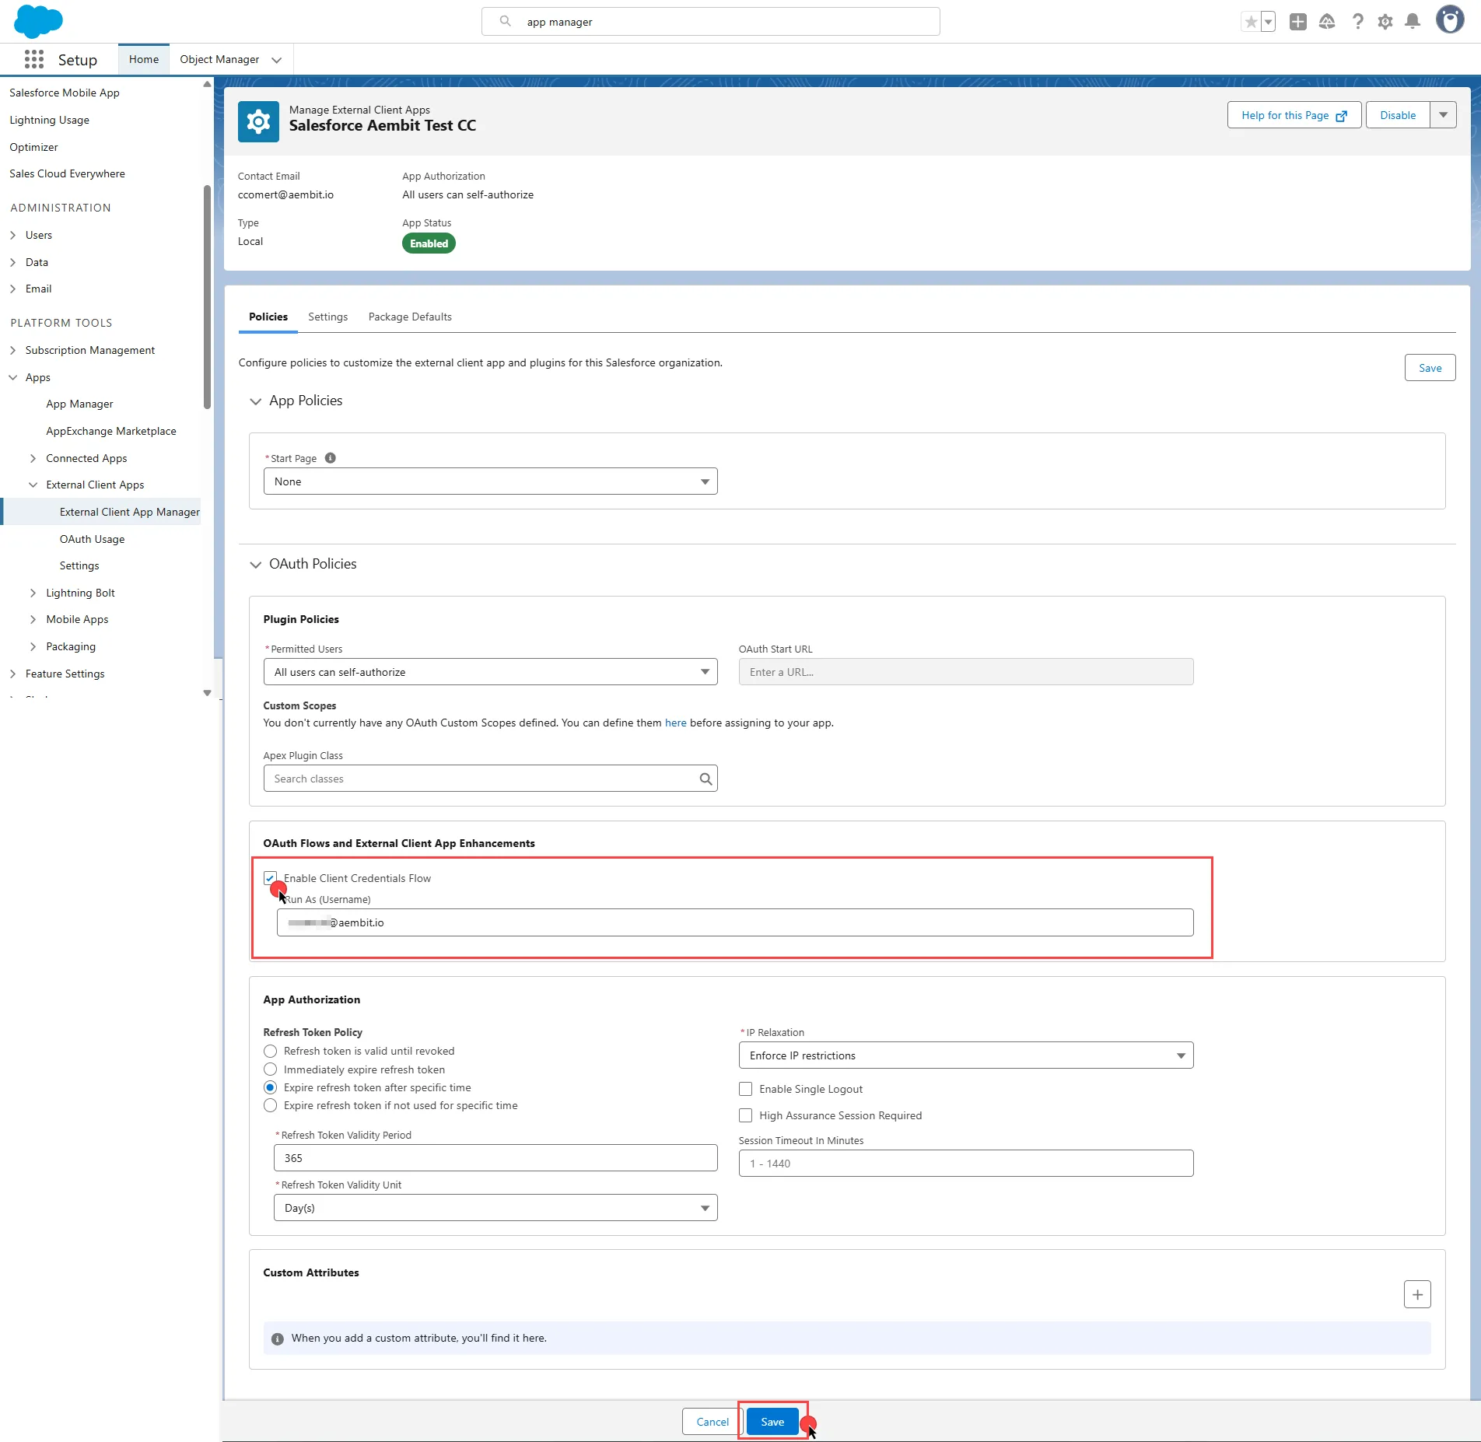
Task: Click the Trailhead guidance icon
Action: 1327,21
